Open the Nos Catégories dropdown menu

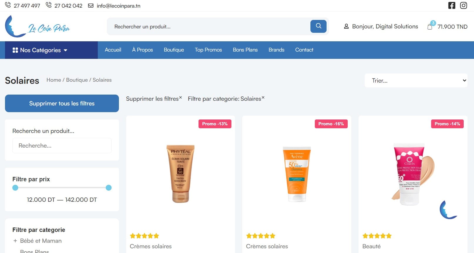tap(51, 50)
